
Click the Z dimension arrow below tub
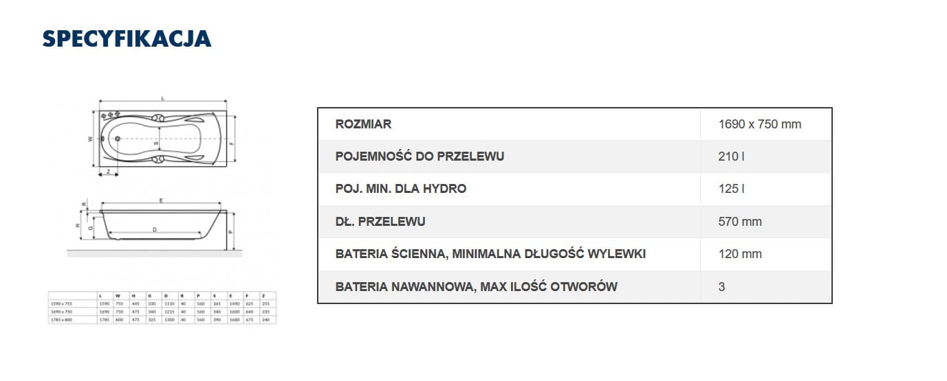click(108, 172)
